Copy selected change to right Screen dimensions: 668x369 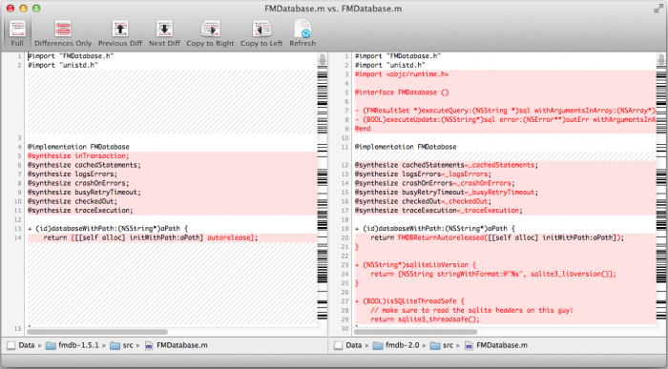[x=210, y=33]
